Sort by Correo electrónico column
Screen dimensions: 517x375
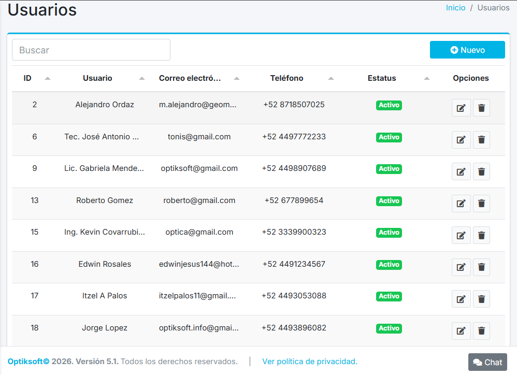236,79
